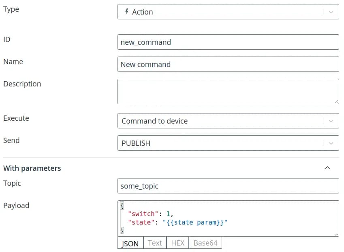Click the PUBLISH value in Send field

click(136, 143)
